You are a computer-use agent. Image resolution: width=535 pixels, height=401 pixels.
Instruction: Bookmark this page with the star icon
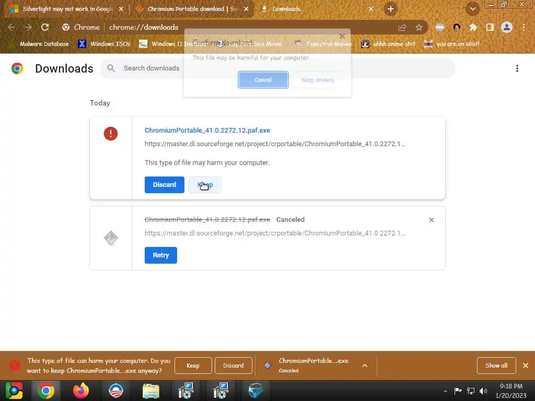click(419, 27)
